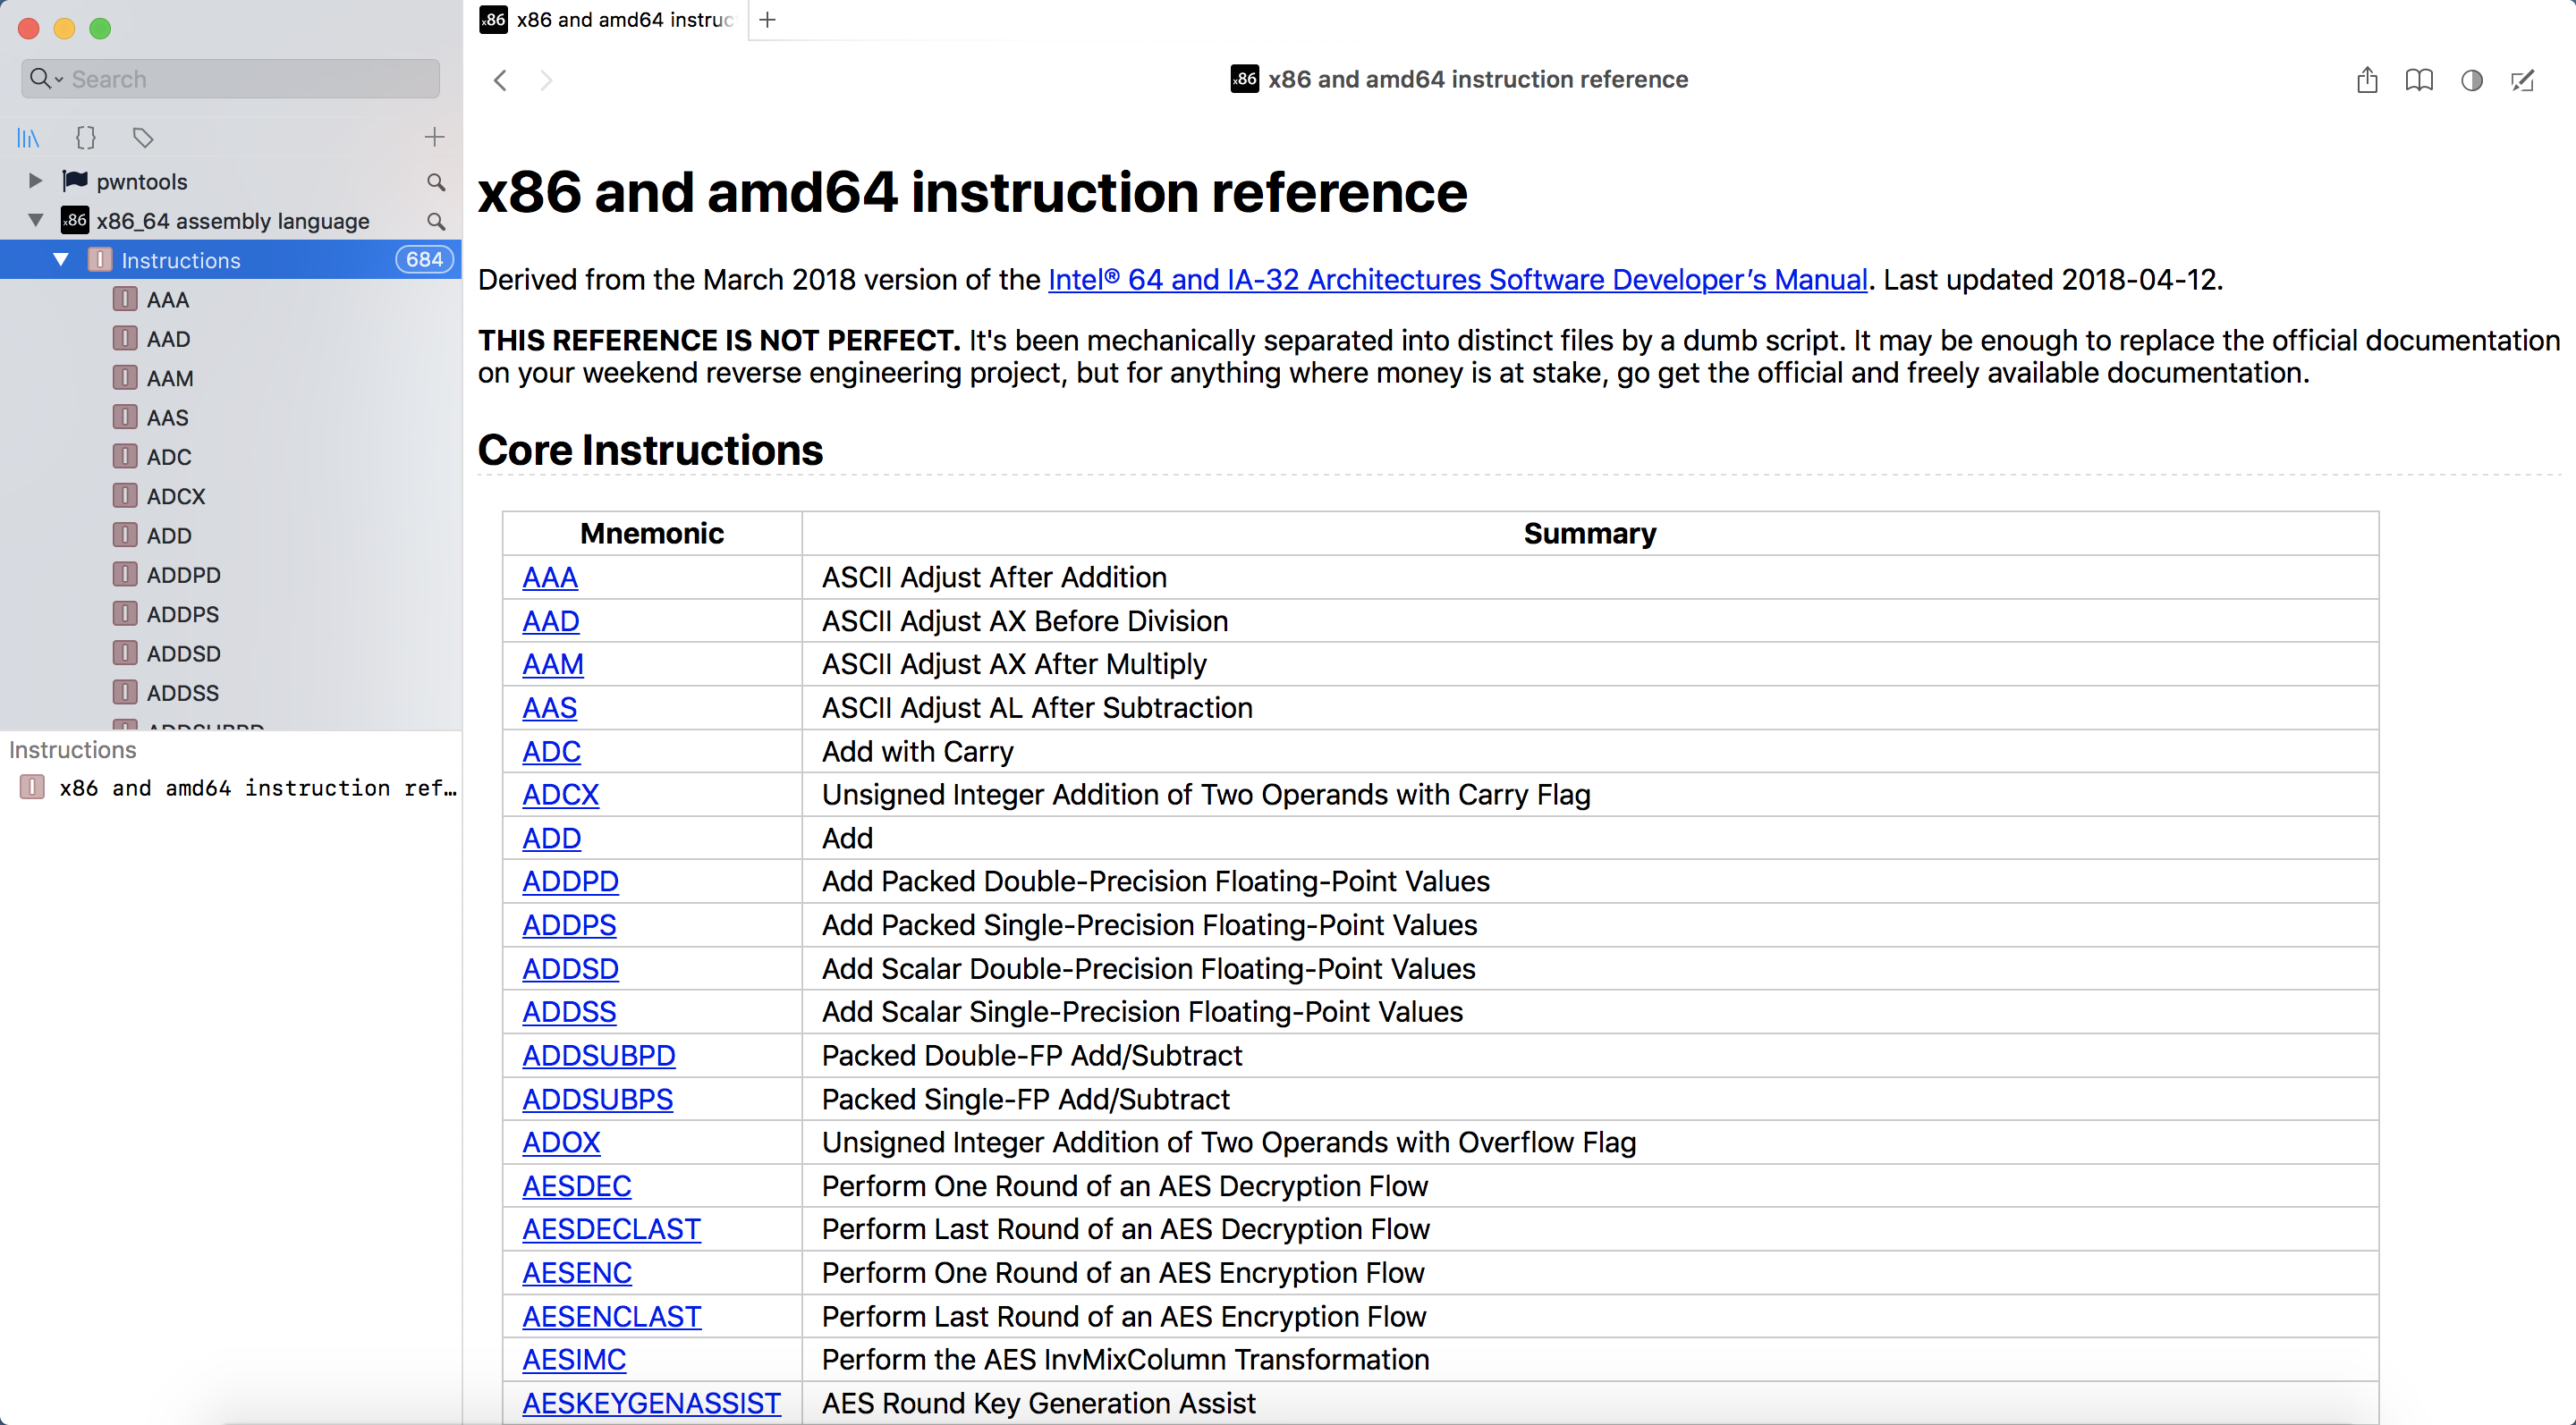Click the ADDPD instruction link
Screen dimensions: 2576x1425
(x=572, y=881)
